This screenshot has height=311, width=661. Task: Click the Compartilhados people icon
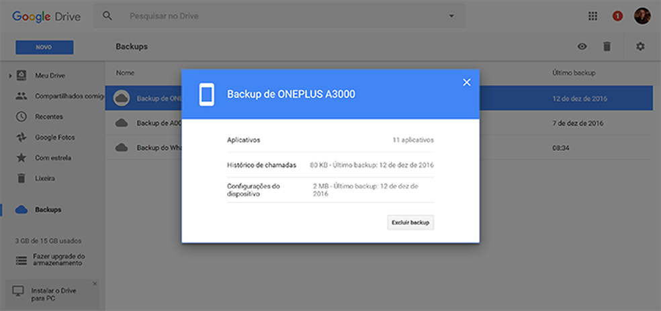(x=21, y=96)
